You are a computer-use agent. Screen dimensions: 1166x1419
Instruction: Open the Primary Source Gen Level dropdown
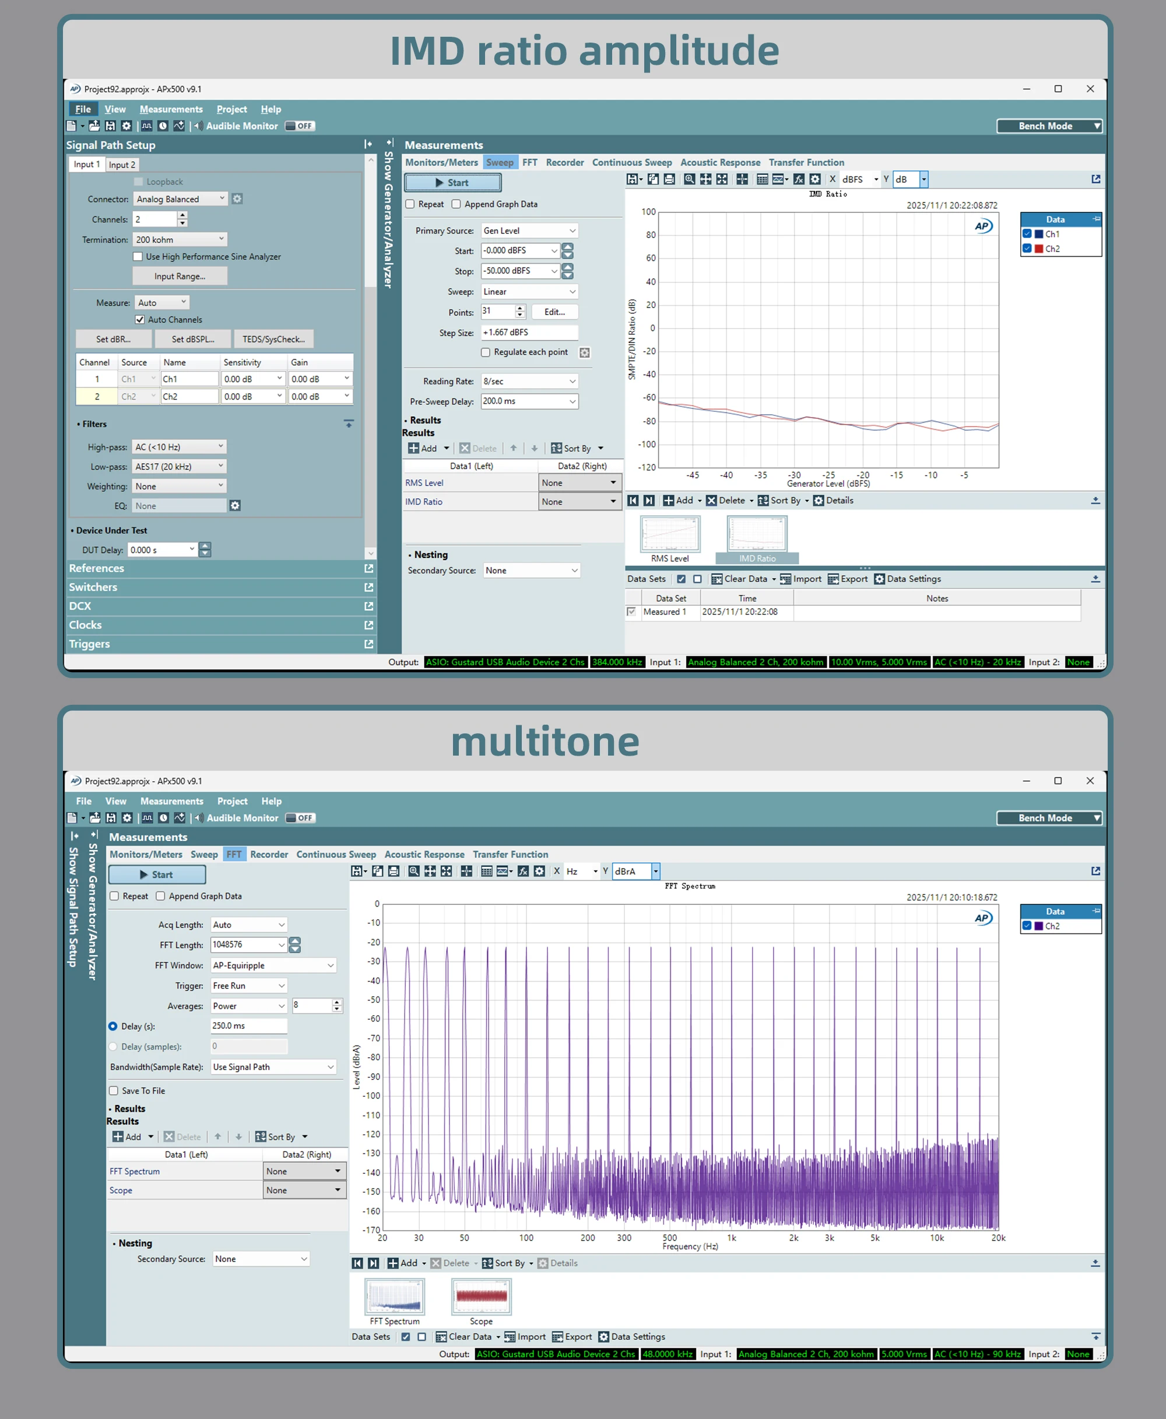[529, 230]
